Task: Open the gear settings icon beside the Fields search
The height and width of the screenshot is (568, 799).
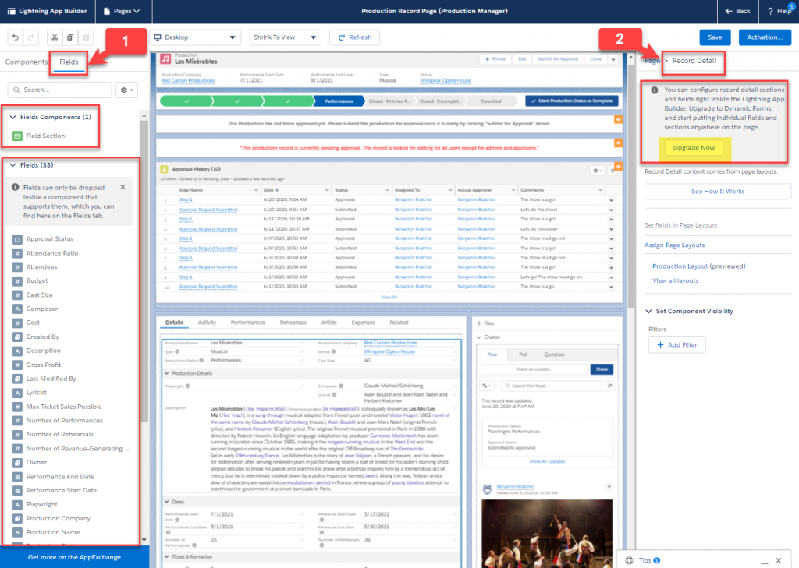Action: [125, 90]
